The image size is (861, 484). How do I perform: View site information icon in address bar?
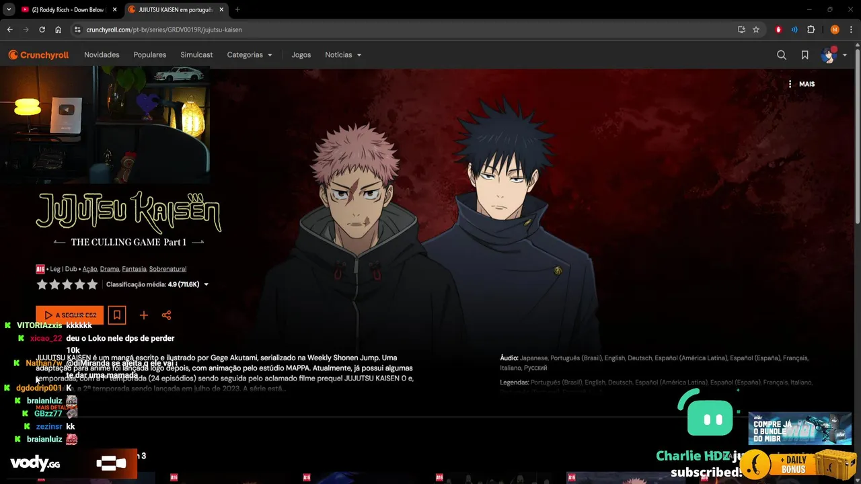point(77,30)
